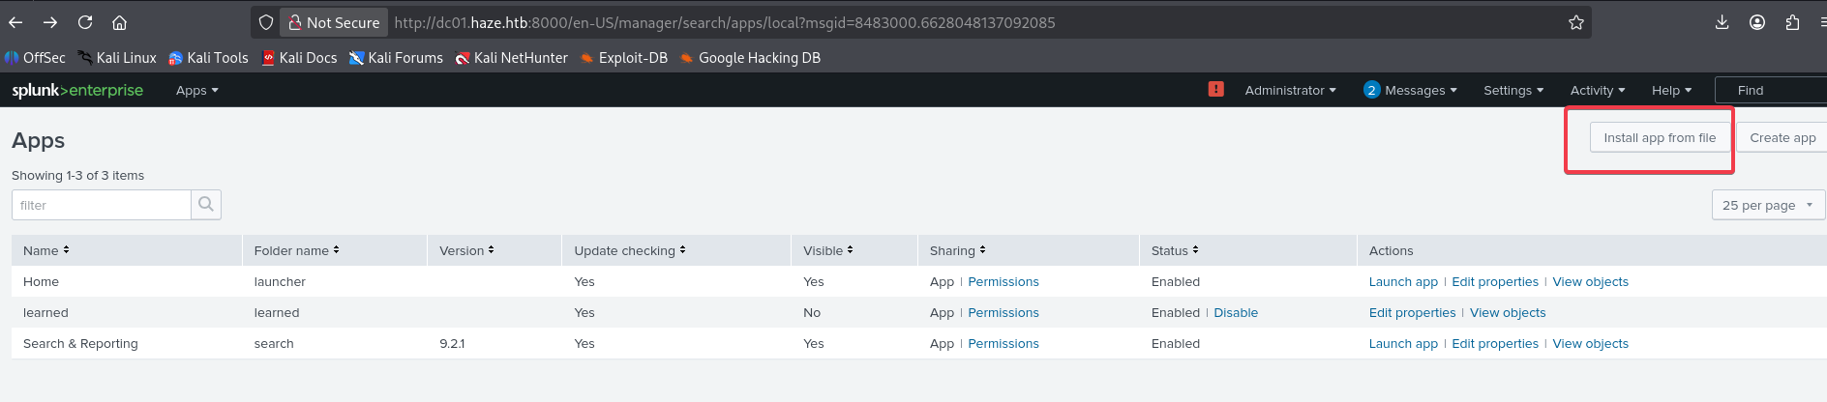This screenshot has width=1827, height=402.
Task: Expand the Administrator user menu
Action: tap(1290, 90)
